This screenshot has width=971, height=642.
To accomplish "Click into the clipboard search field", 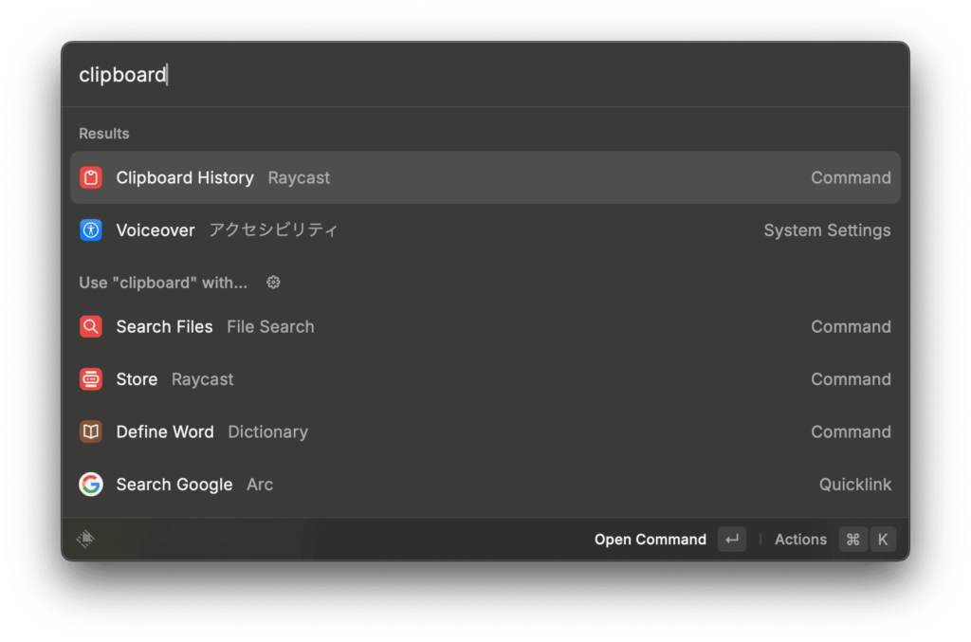I will pos(485,74).
